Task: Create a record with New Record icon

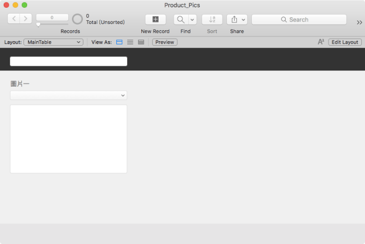Action: tap(155, 19)
